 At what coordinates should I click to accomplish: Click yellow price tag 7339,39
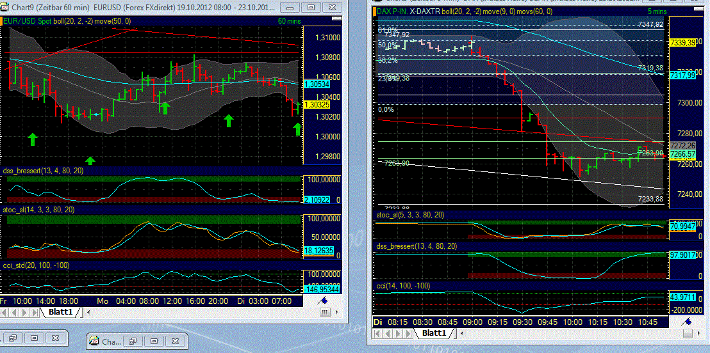(682, 42)
